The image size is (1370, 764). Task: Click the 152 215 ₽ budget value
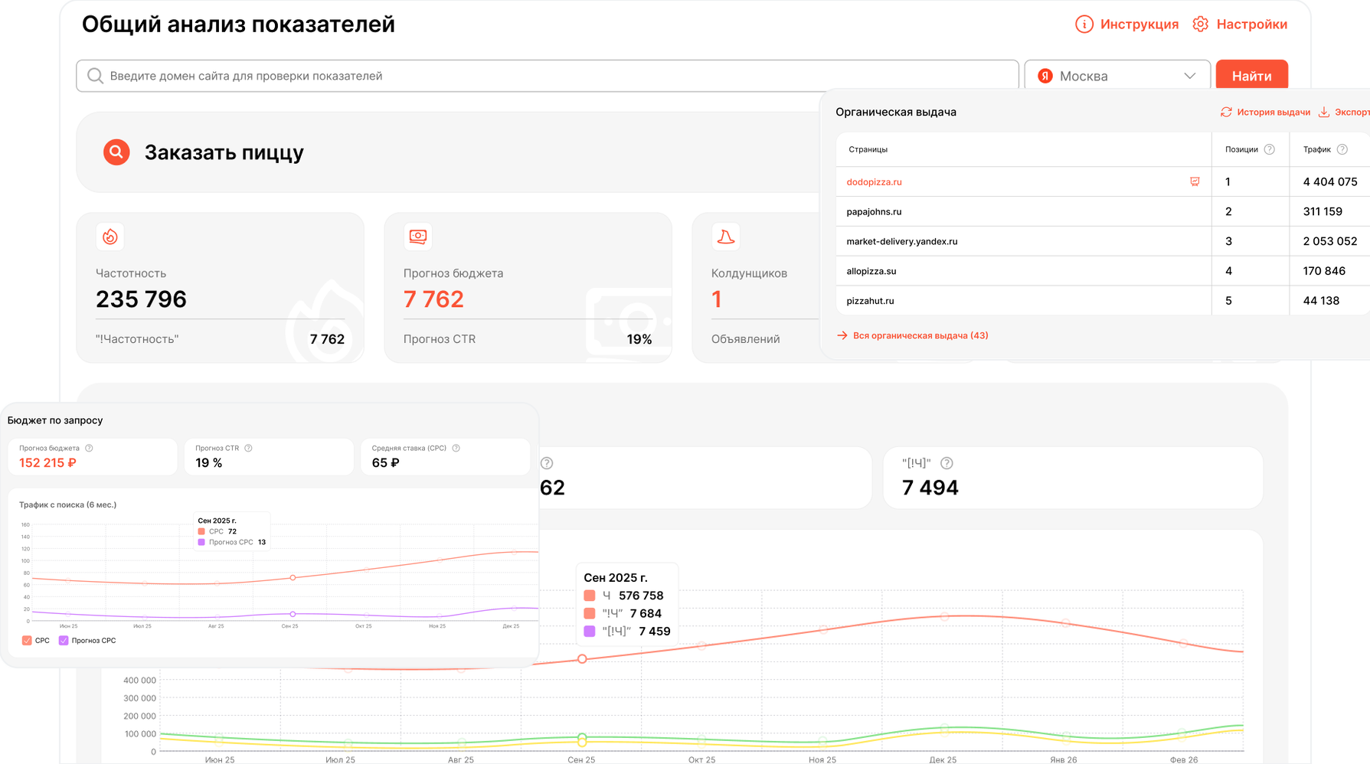click(x=47, y=462)
